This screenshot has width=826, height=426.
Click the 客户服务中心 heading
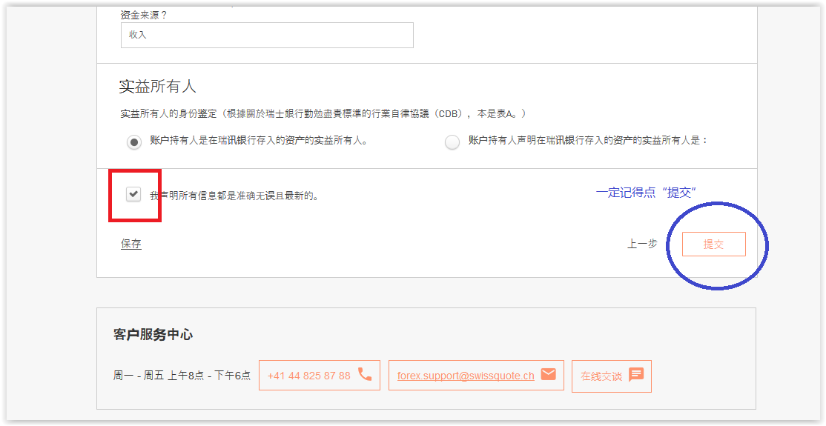(153, 335)
